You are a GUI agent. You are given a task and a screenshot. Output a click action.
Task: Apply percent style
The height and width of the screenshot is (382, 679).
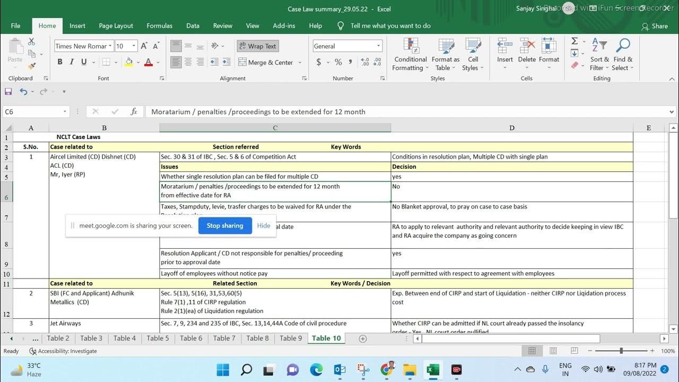coord(338,62)
